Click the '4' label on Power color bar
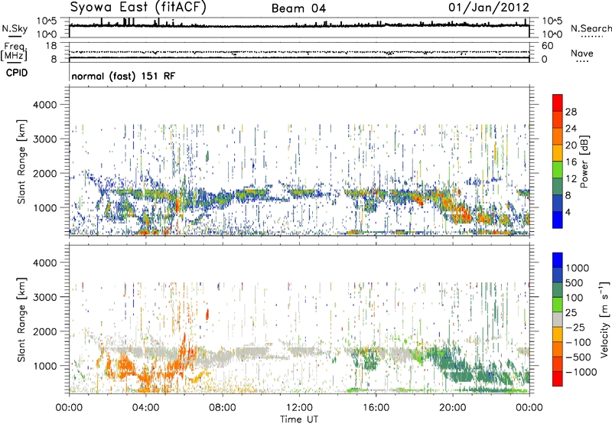The width and height of the screenshot is (612, 424). [568, 212]
